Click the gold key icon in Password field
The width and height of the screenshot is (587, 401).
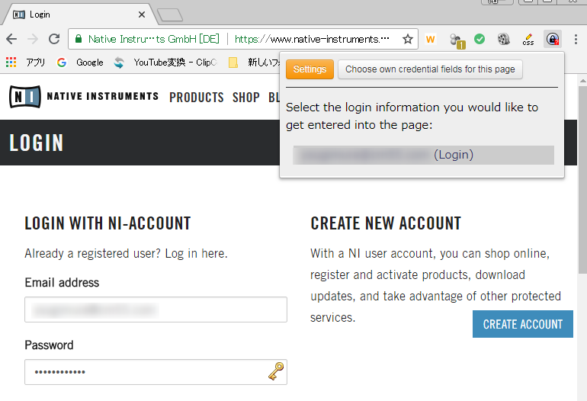276,371
